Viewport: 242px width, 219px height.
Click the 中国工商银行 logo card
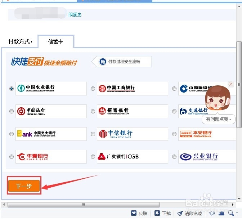(133, 89)
